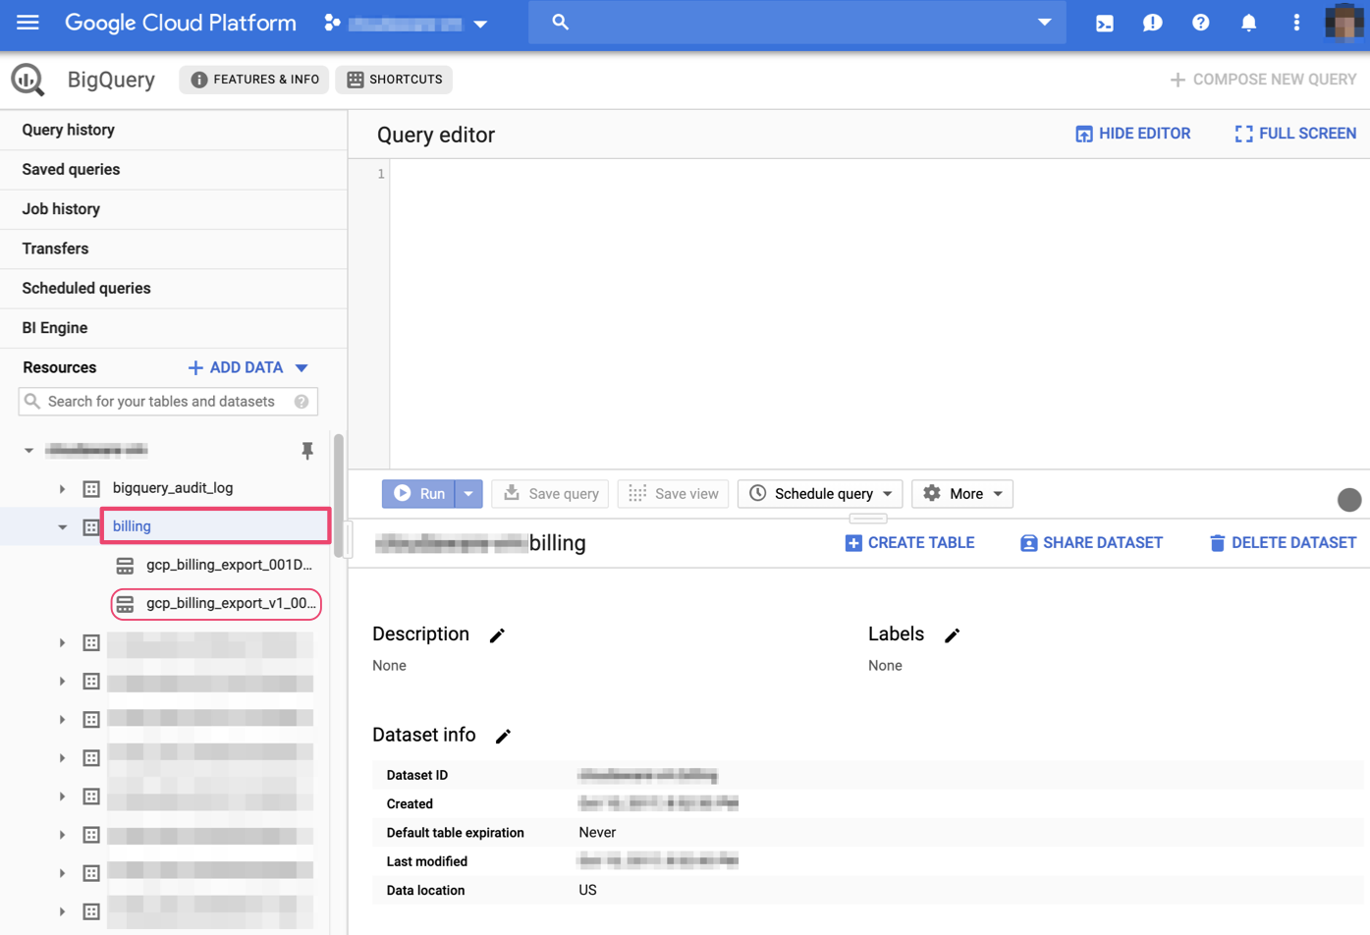Activate Cloud Shell icon
Viewport: 1370px width, 935px height.
click(x=1105, y=23)
